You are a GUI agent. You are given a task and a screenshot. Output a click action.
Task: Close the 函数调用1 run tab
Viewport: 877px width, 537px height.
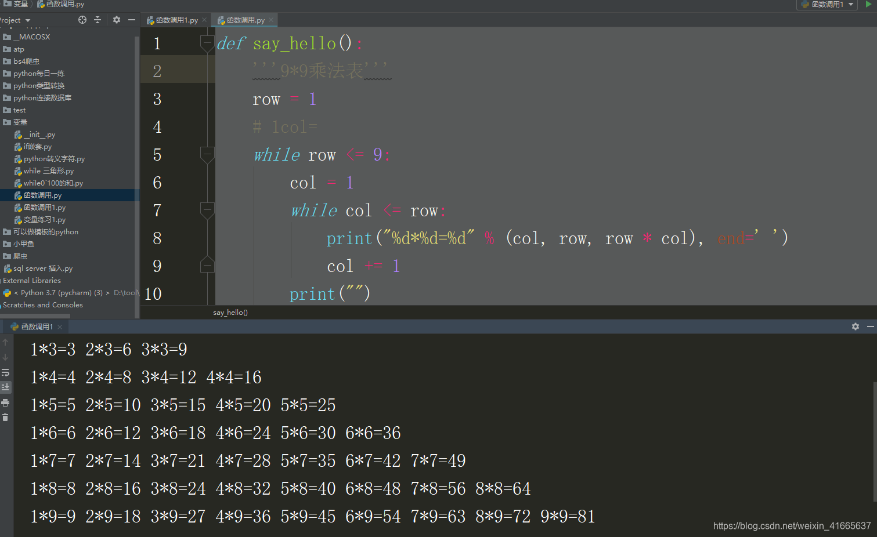[x=60, y=327]
